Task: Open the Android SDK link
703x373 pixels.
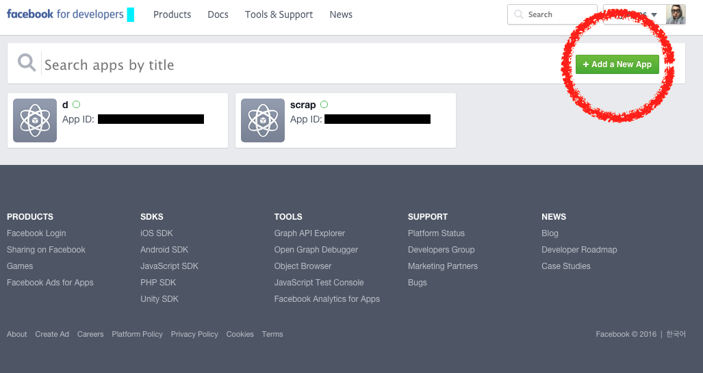Action: 164,250
